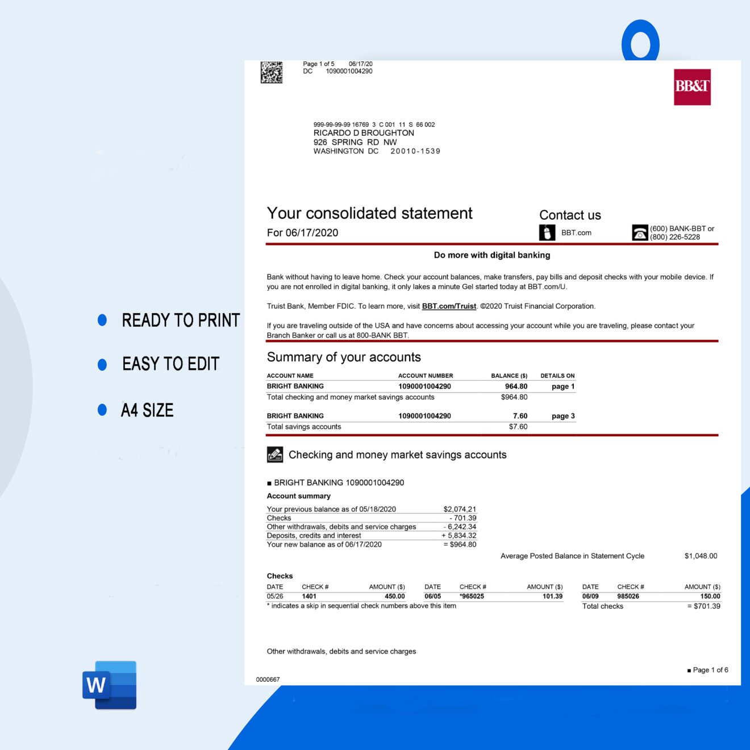Screen dimensions: 750x750
Task: Click check number *965025
Action: (x=472, y=597)
